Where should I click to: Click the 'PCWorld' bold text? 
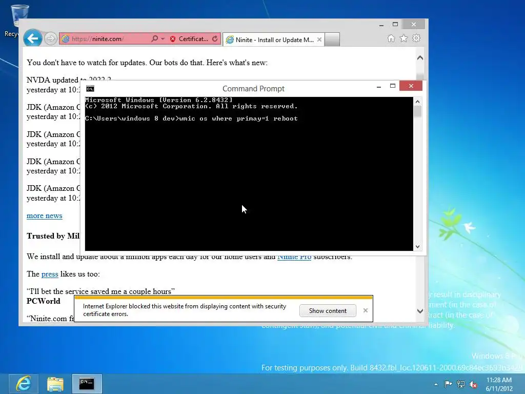pos(44,301)
